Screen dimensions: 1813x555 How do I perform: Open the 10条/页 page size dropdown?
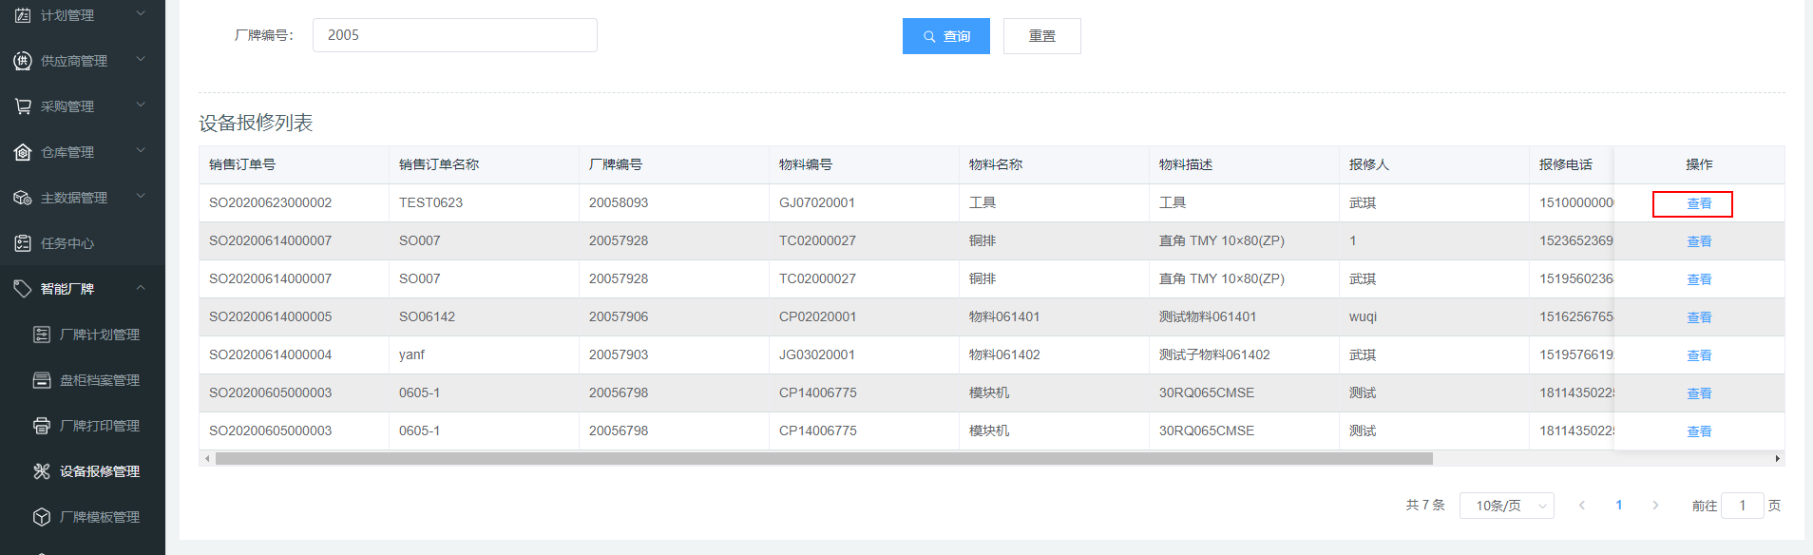pyautogui.click(x=1506, y=506)
